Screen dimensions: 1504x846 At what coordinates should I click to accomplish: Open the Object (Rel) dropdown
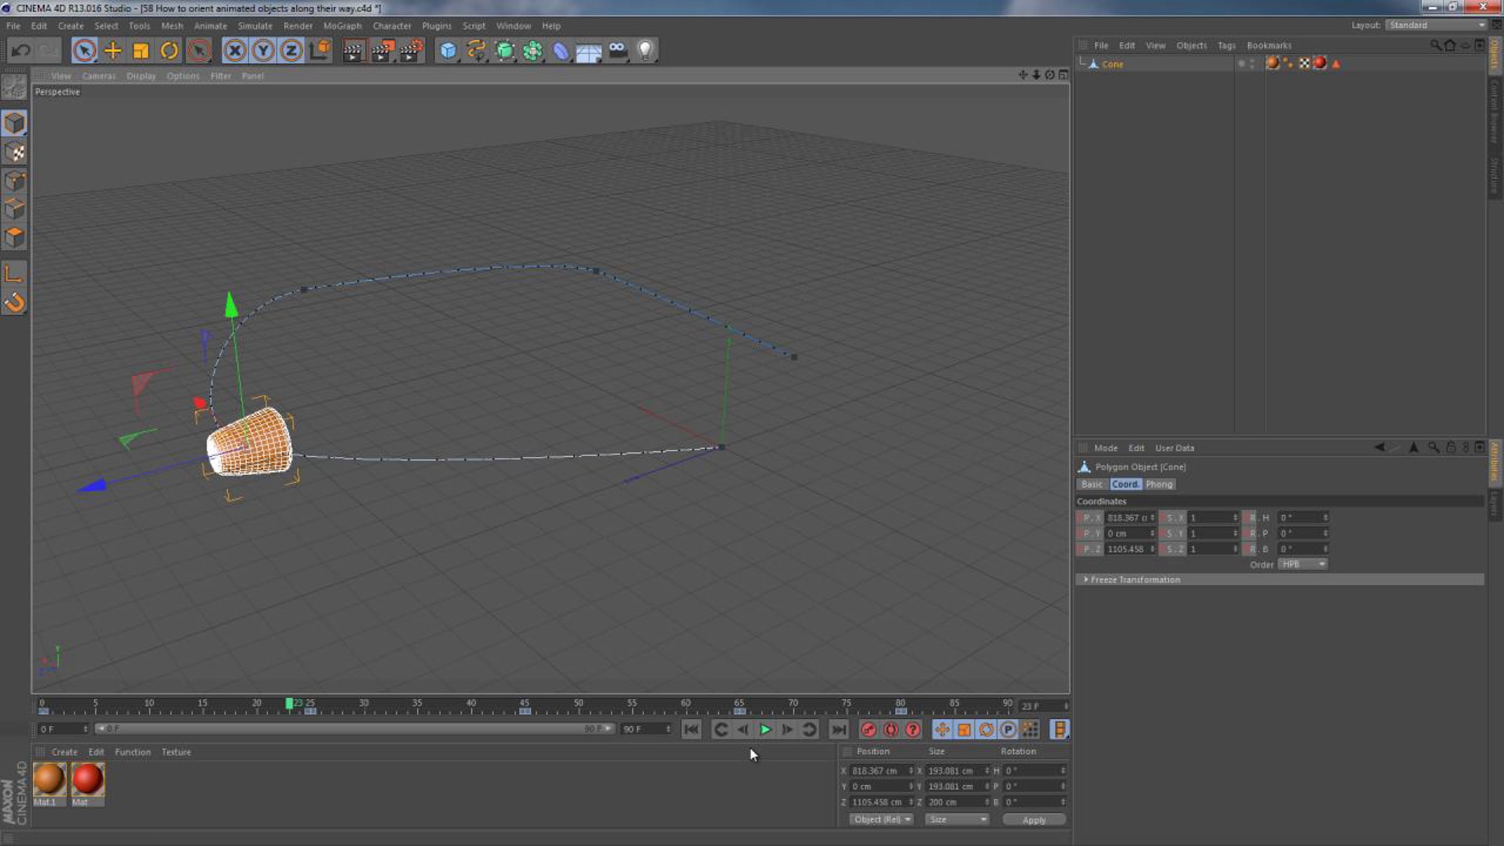coord(881,819)
